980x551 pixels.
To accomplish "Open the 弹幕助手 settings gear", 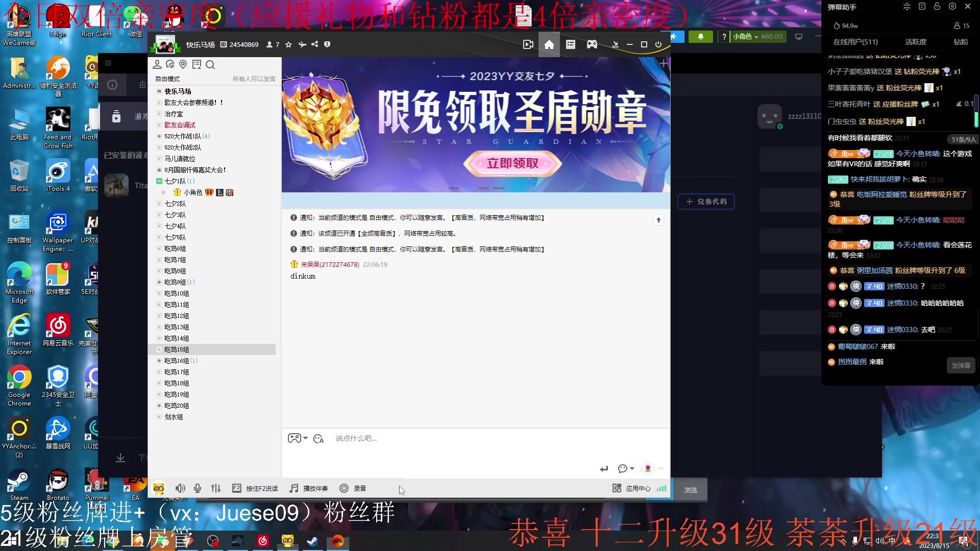I will (952, 6).
